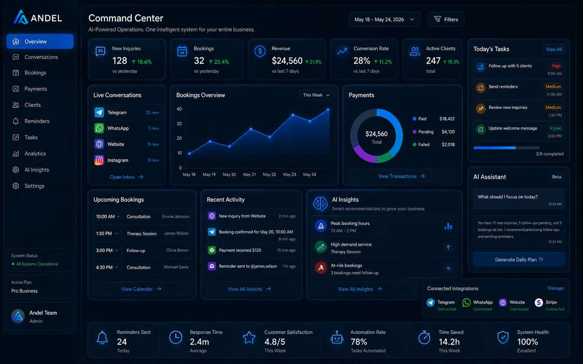This screenshot has width=583, height=364.
Task: Open the WhatsApp conversations icon
Action: (x=99, y=128)
